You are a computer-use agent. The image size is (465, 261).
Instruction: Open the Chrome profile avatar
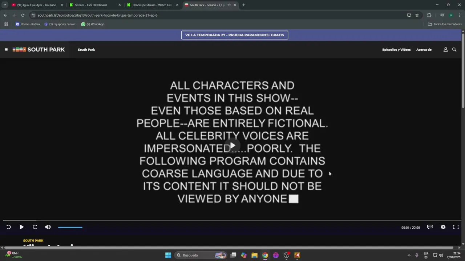point(451,15)
